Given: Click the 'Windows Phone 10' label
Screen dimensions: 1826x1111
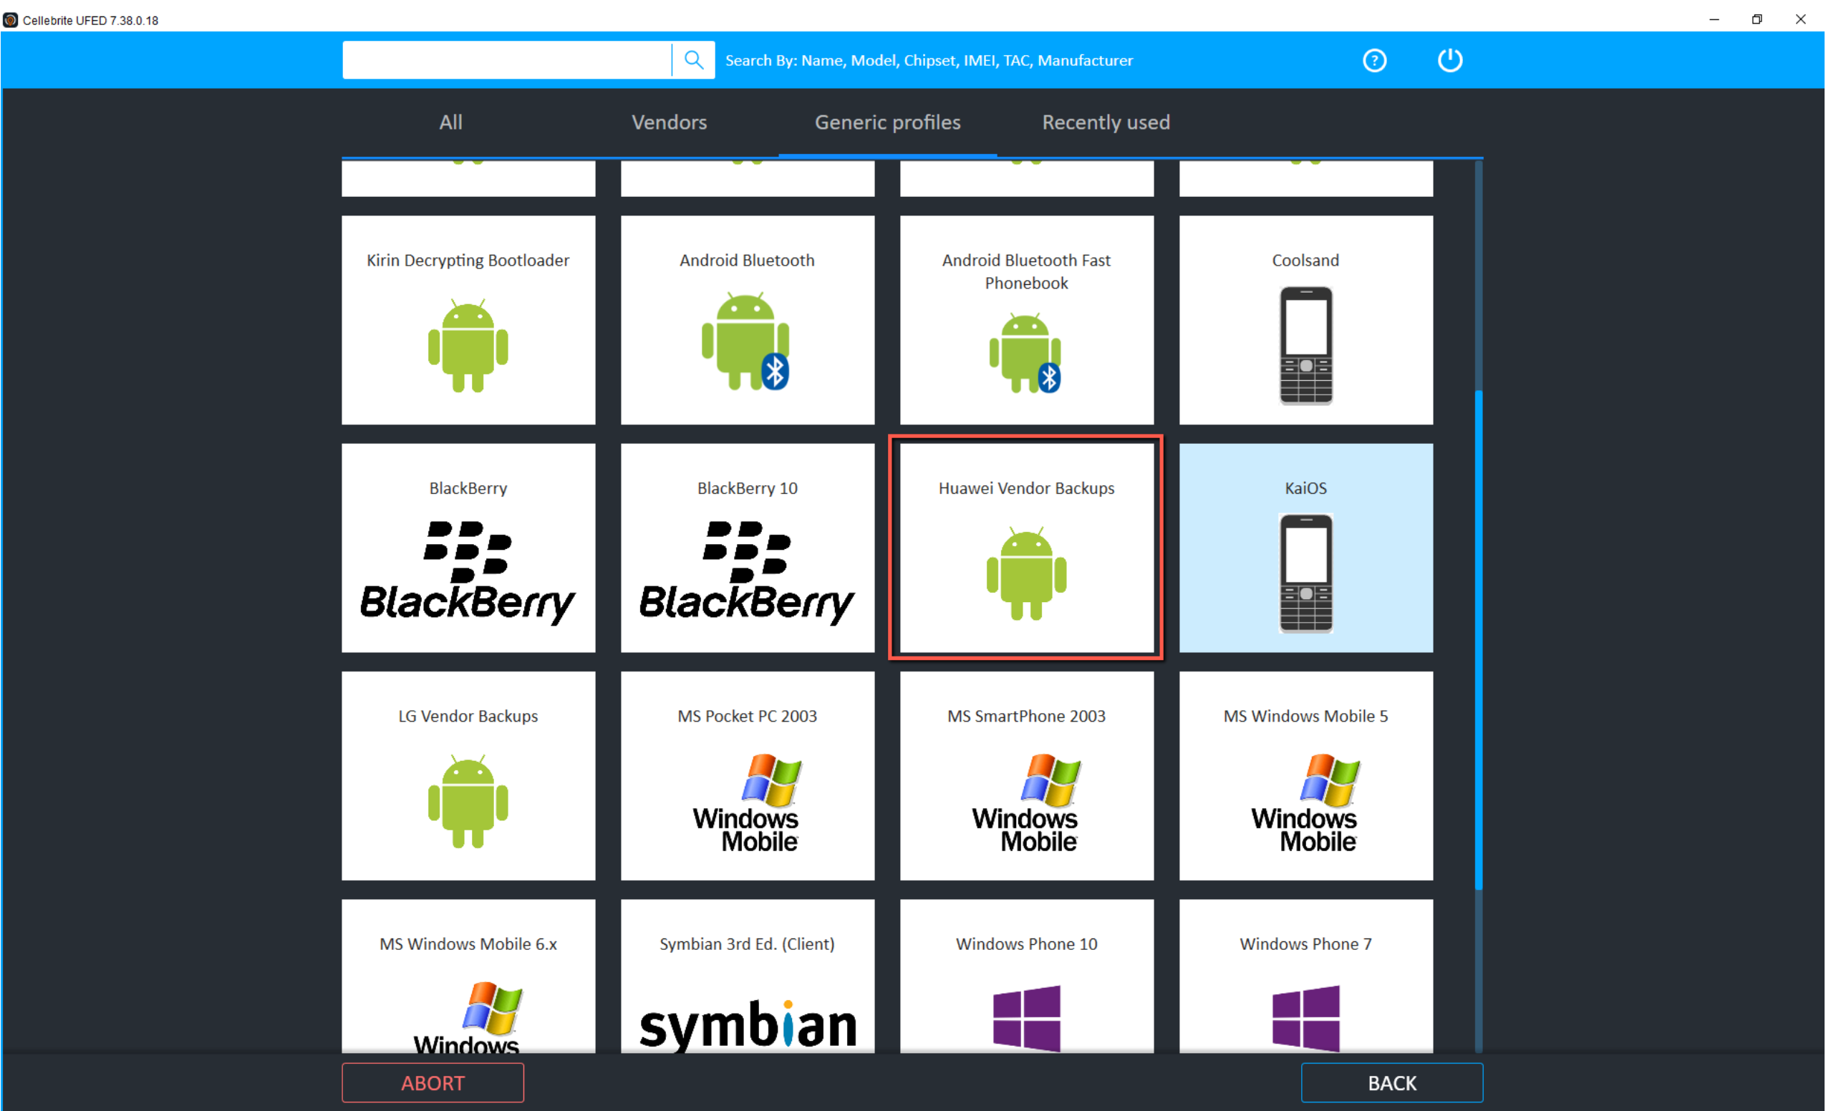Looking at the screenshot, I should tap(1026, 943).
